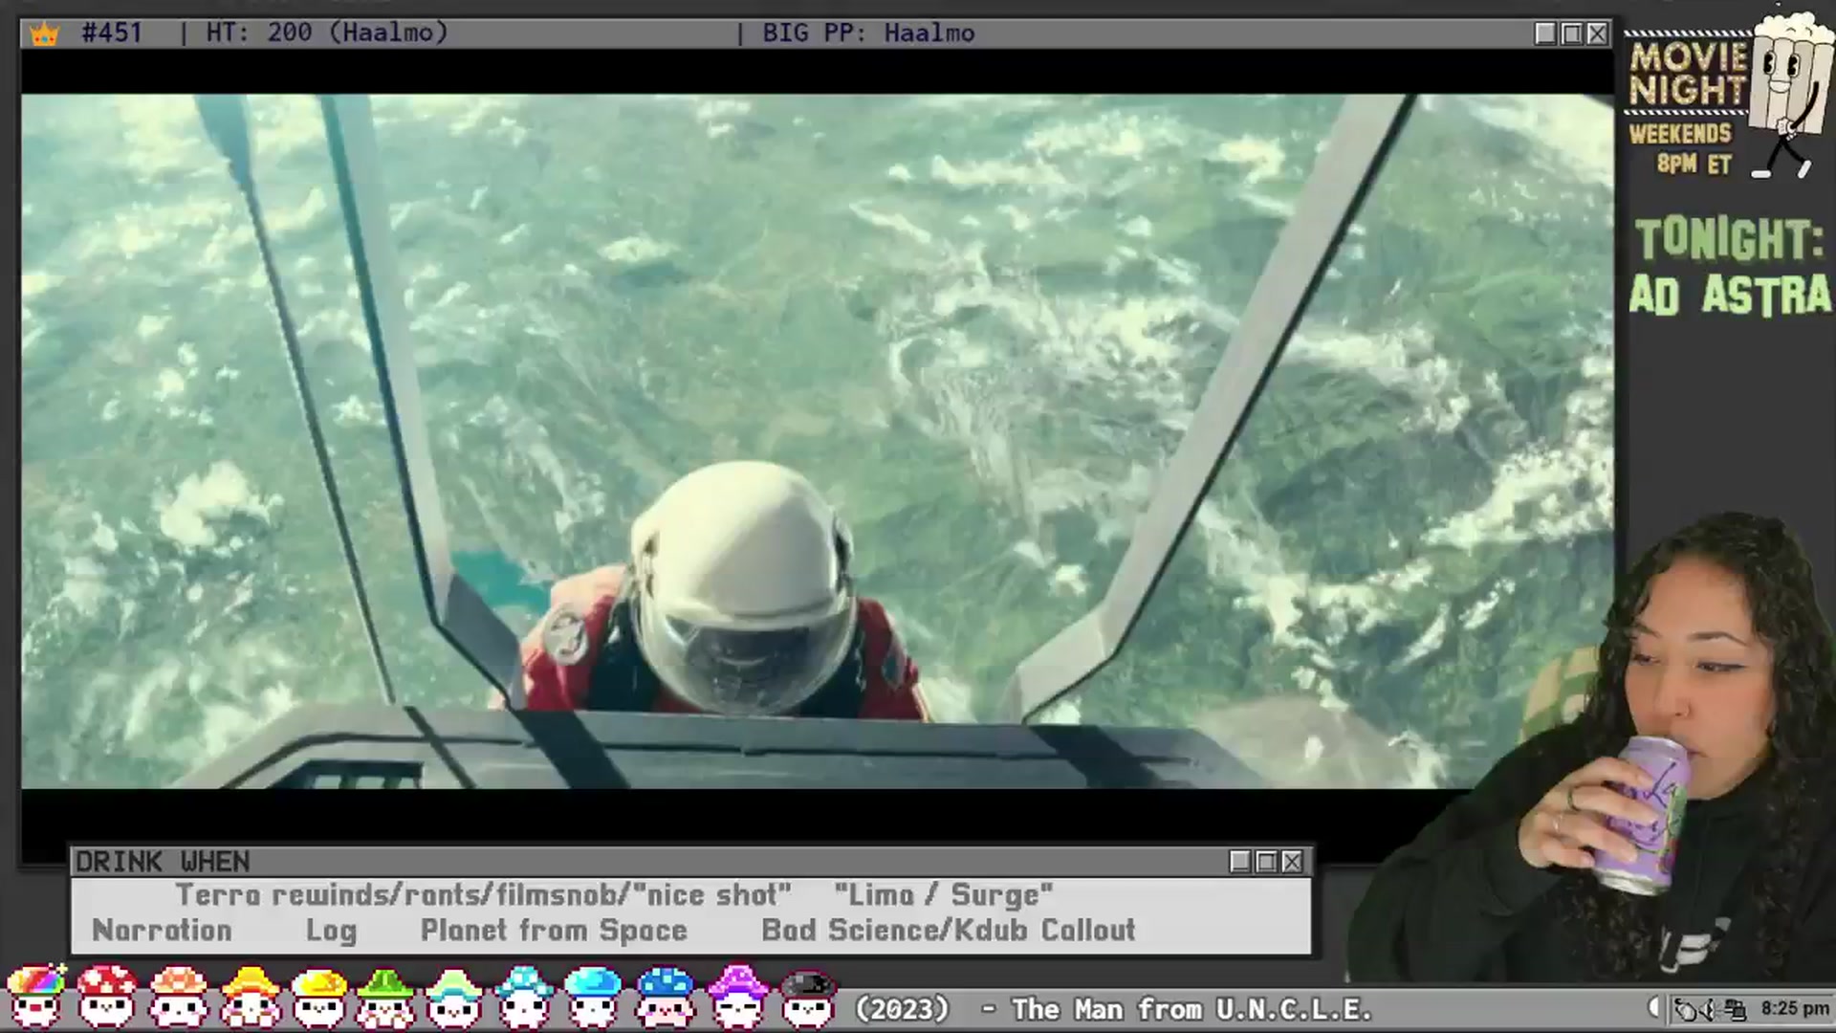Click the yellow round-cap mushroom icon
This screenshot has height=1033, width=1836.
319,996
